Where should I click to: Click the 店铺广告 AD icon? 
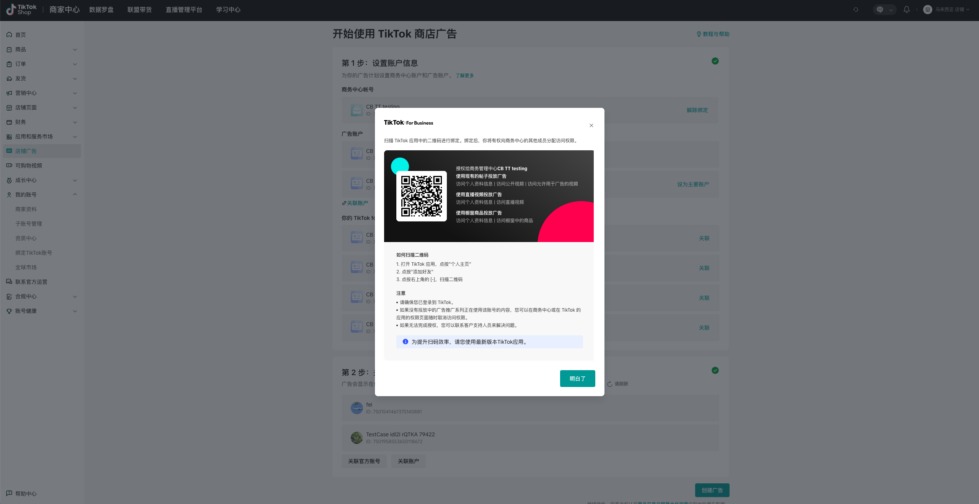coord(9,151)
